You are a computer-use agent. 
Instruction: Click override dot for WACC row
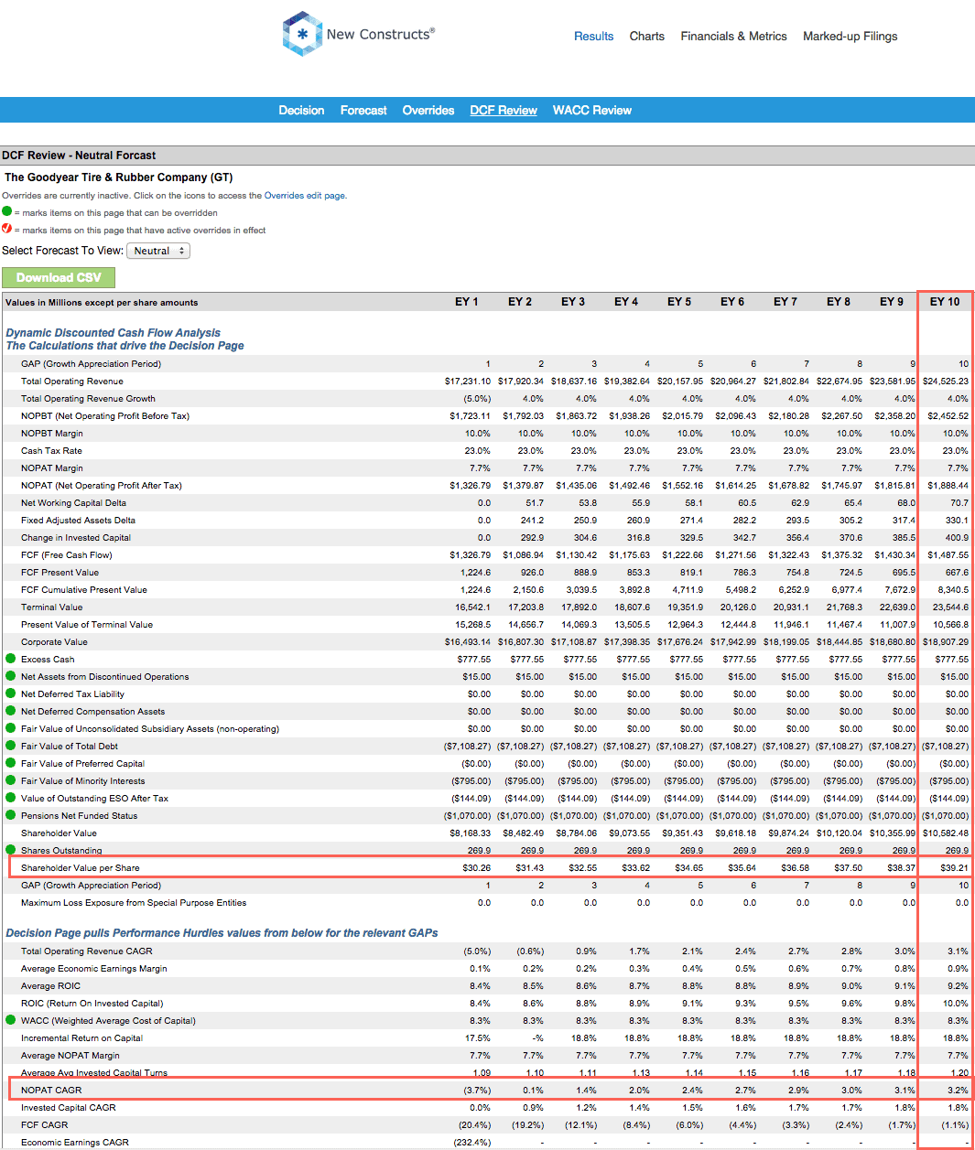(x=10, y=1020)
